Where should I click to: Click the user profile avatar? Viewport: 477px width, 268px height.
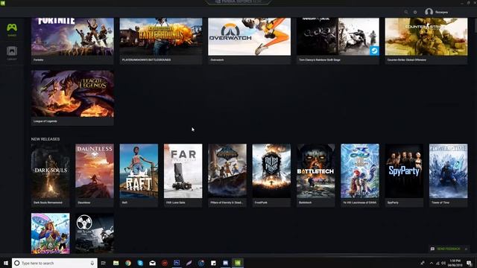pyautogui.click(x=429, y=12)
